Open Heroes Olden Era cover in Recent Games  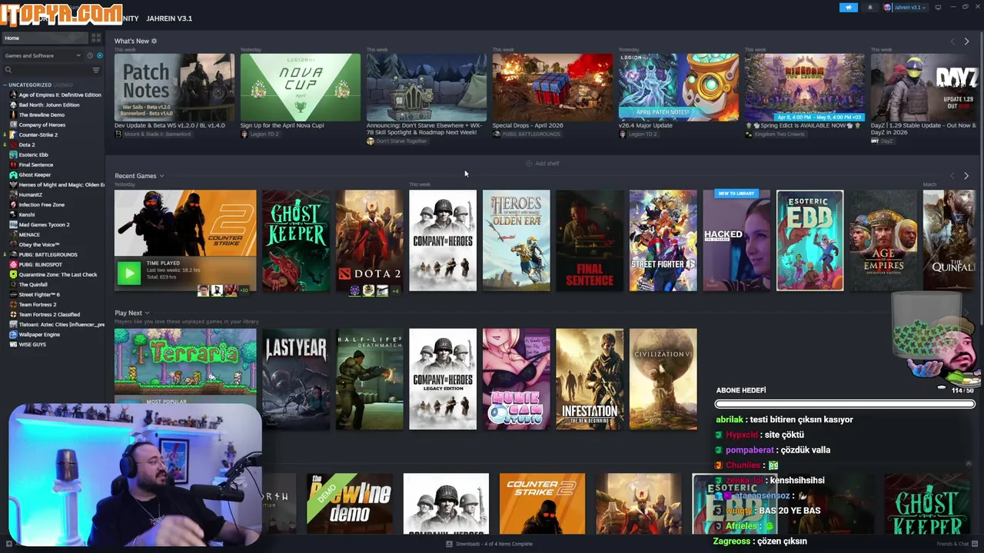point(517,240)
